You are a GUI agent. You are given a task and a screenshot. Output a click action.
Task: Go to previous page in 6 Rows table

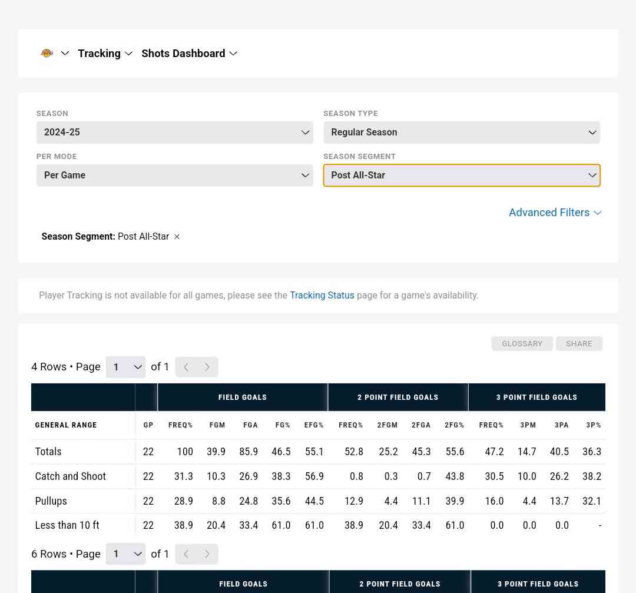coord(186,554)
